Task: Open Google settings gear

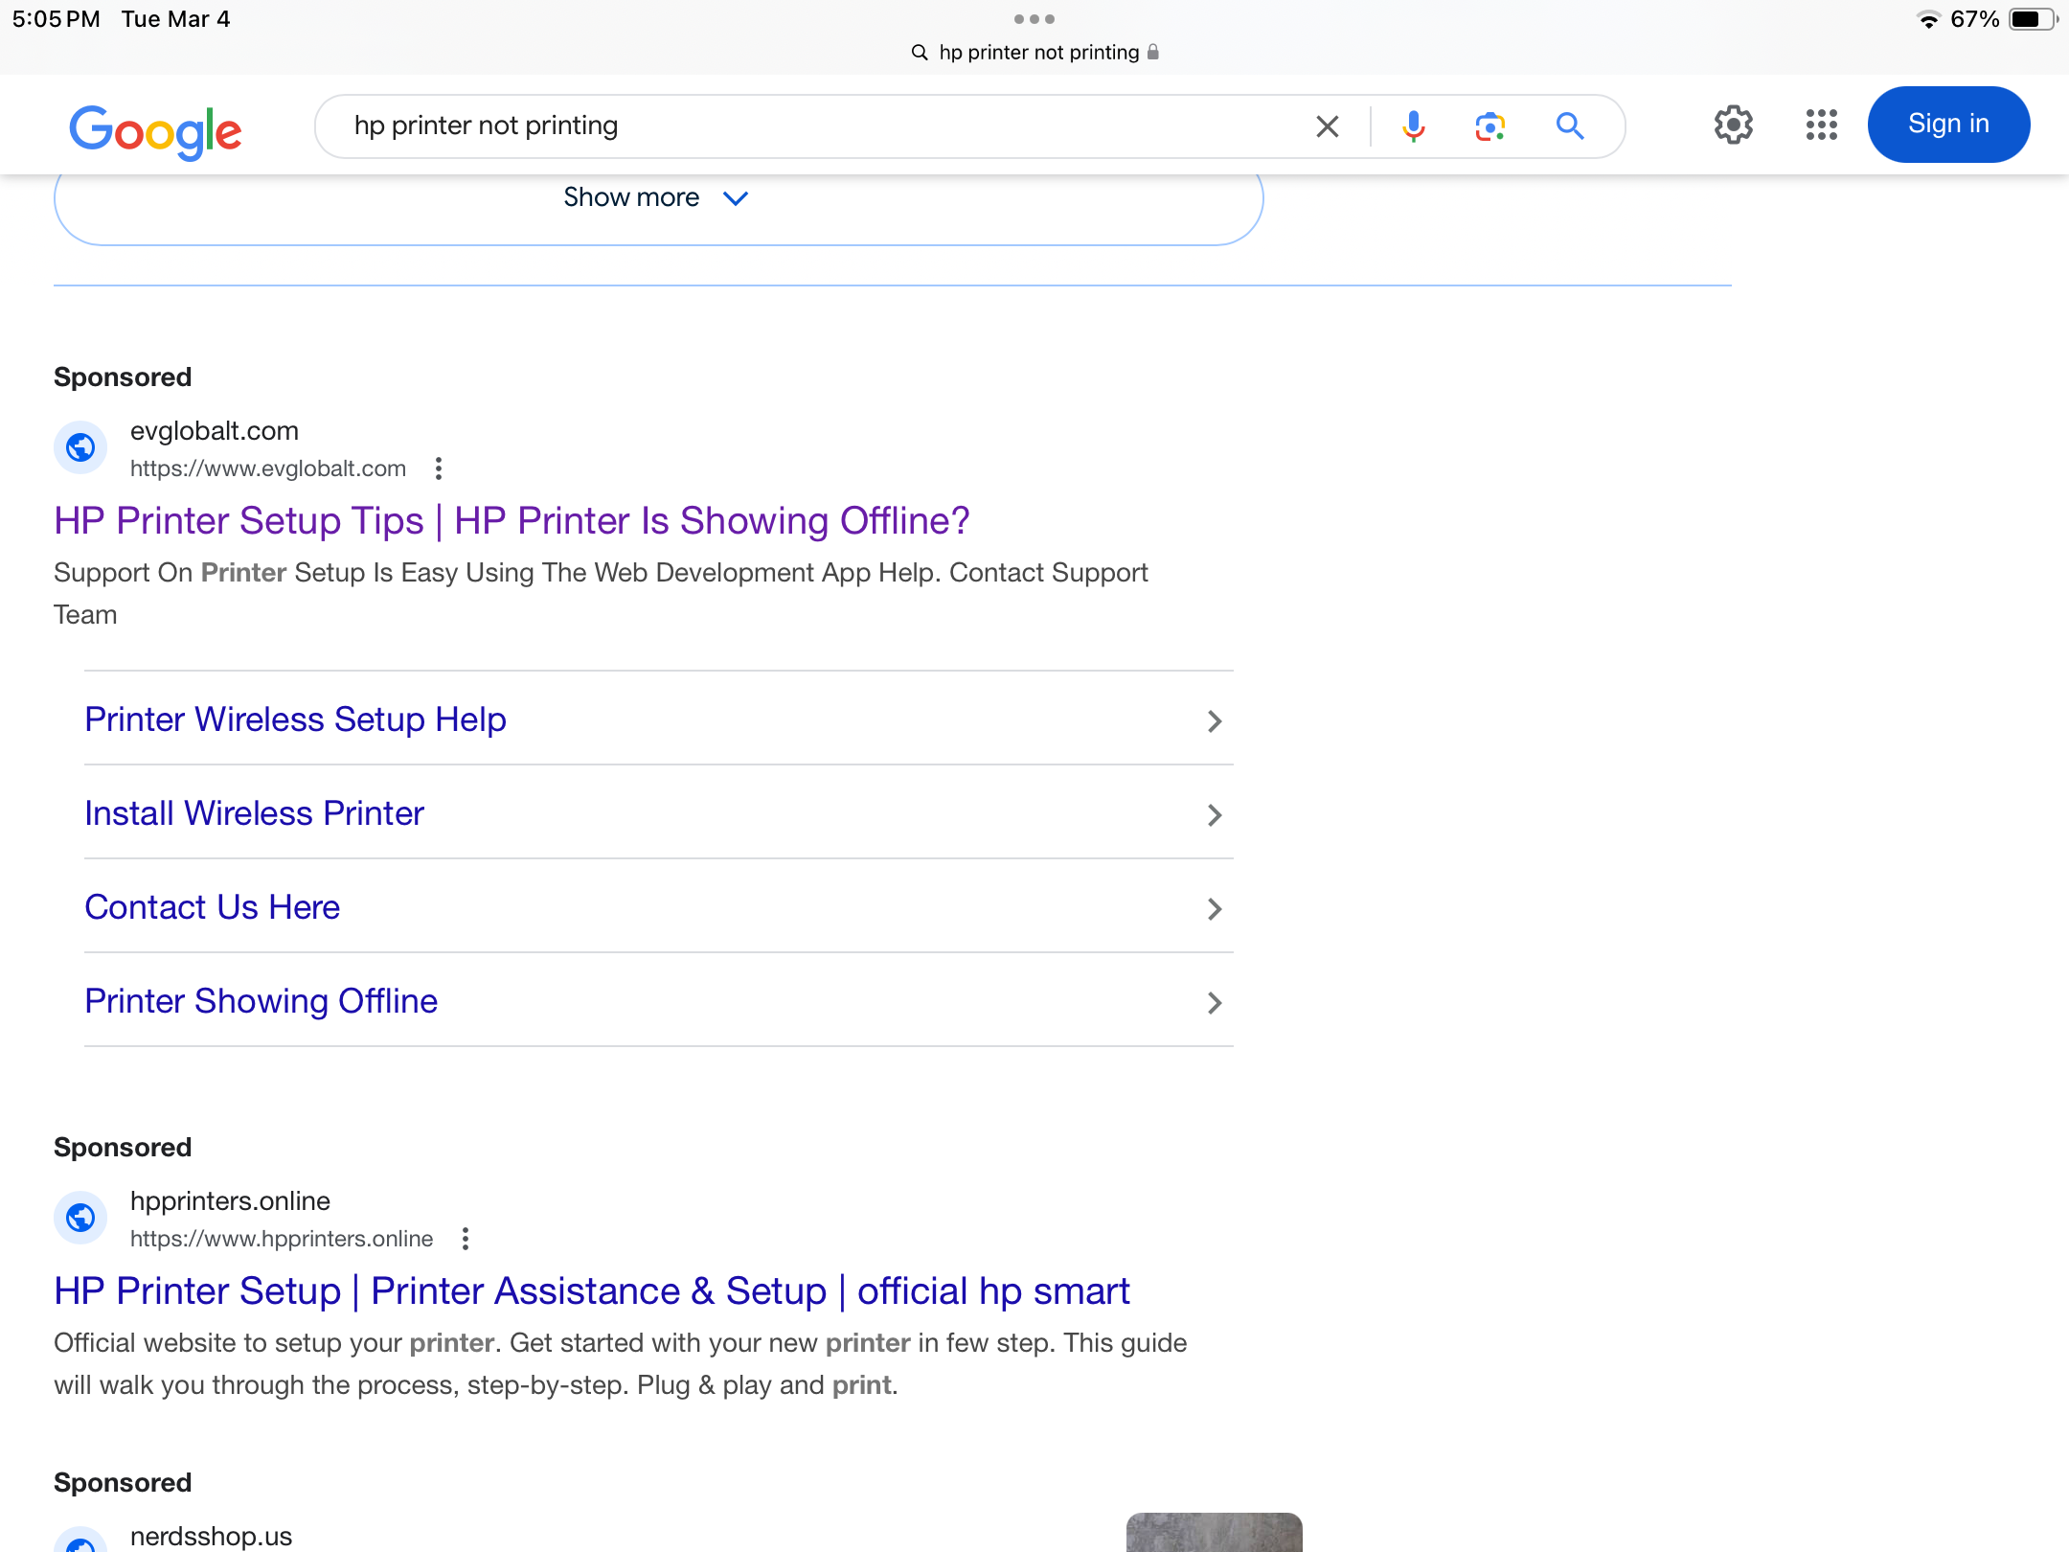Action: tap(1733, 125)
